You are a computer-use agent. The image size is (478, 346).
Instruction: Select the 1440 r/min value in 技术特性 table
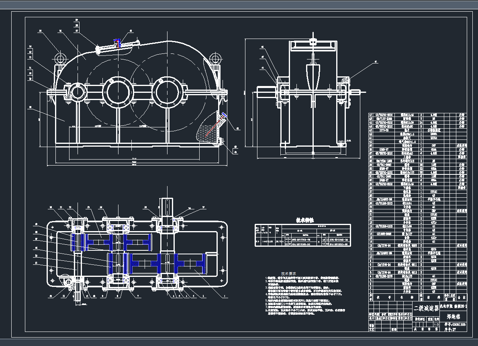click(265, 242)
